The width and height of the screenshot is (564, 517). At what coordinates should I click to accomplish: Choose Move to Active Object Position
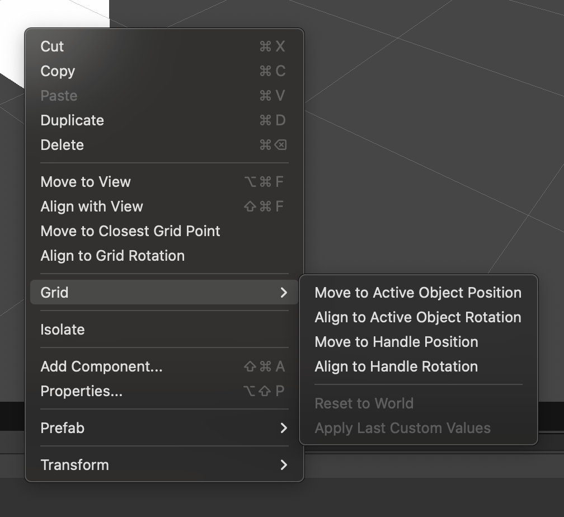tap(419, 293)
